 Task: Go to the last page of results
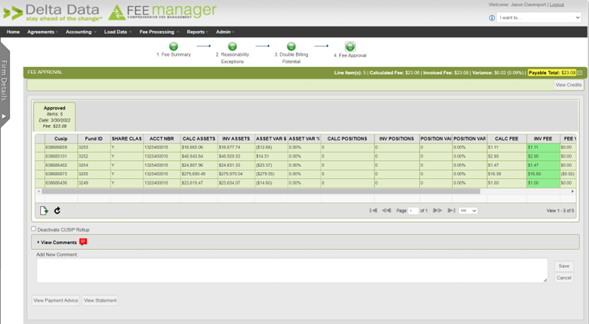[x=451, y=211]
